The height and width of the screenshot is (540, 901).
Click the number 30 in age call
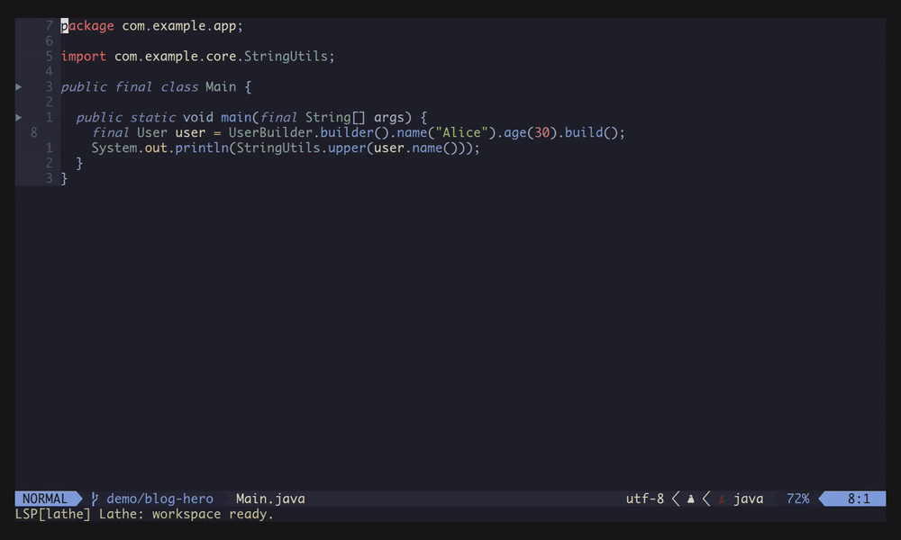click(542, 132)
